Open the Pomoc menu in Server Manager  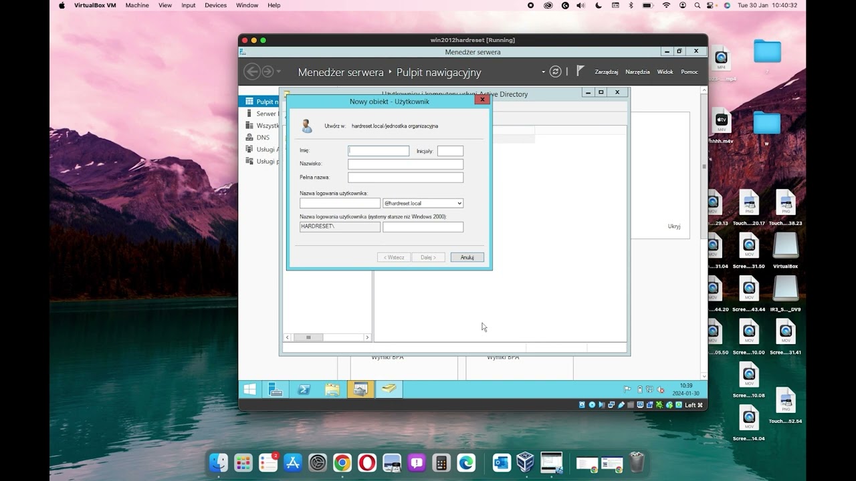pos(689,71)
